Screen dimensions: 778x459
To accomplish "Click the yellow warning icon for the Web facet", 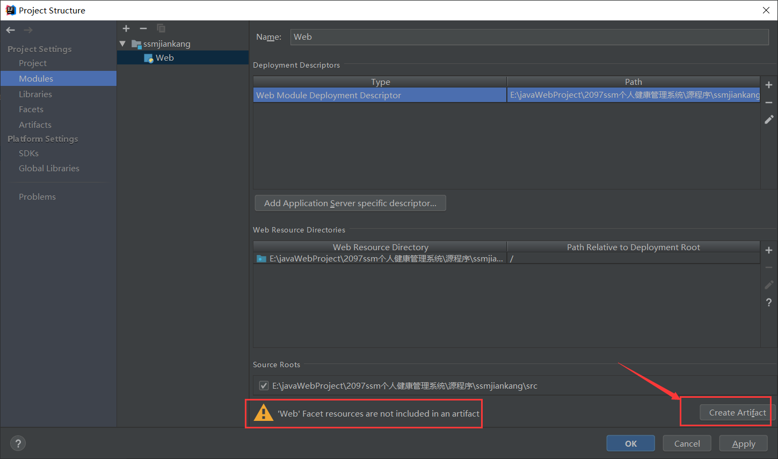I will 263,413.
